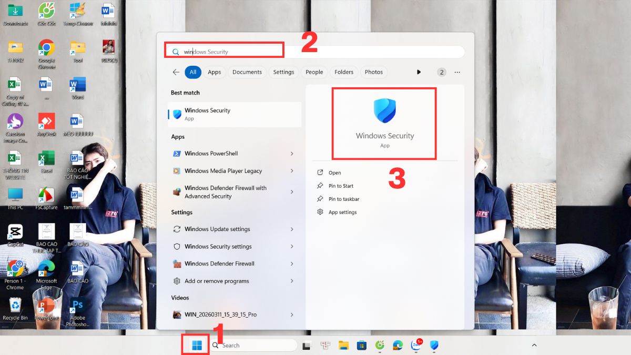Select This PC desktop icon
The image size is (631, 355).
15,198
